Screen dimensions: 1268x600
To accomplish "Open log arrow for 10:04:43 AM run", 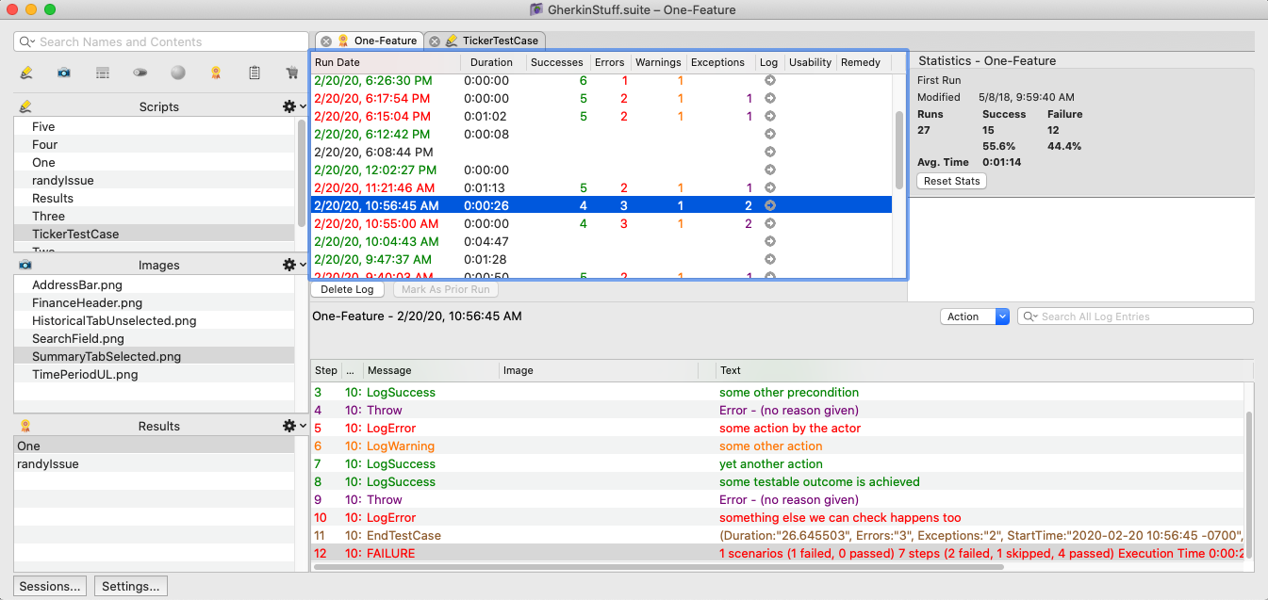I will 769,242.
